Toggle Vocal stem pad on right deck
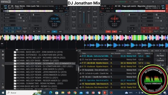The width and height of the screenshot is (168, 95). (144, 28)
